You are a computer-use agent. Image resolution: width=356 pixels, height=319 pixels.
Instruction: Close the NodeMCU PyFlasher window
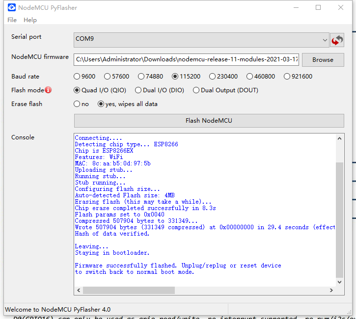(341, 7)
